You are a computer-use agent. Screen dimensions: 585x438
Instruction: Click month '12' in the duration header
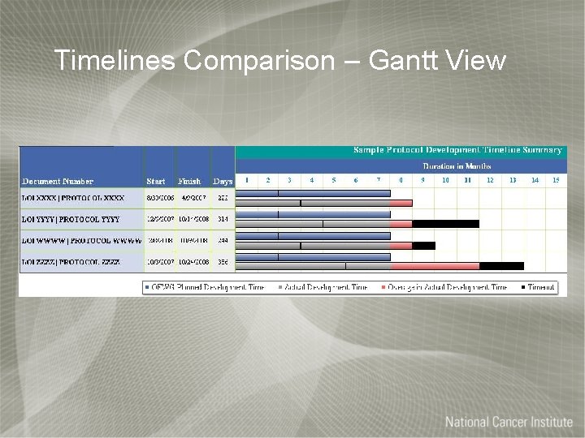click(490, 180)
